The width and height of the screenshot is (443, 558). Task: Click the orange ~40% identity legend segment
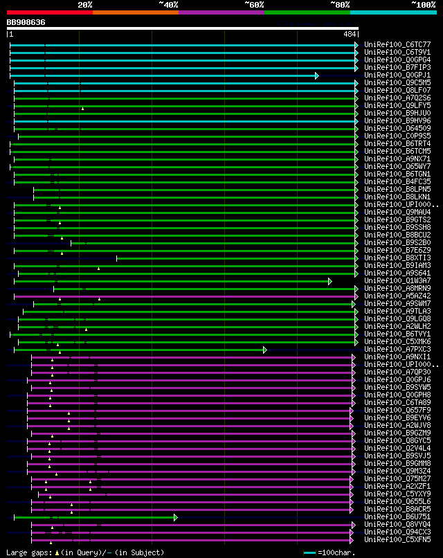pyautogui.click(x=136, y=12)
